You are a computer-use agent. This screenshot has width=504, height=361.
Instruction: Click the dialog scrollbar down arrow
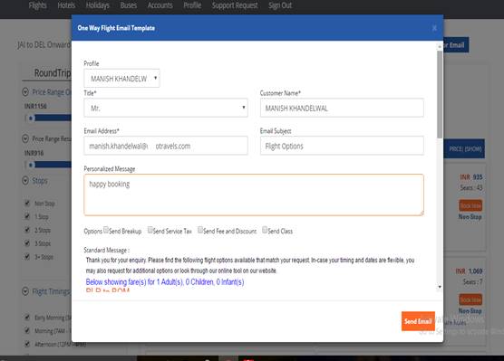(440, 287)
